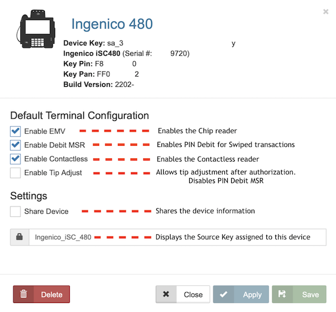Uncheck the Enable Contactless checkbox
The width and height of the screenshot is (336, 312).
[x=15, y=159]
